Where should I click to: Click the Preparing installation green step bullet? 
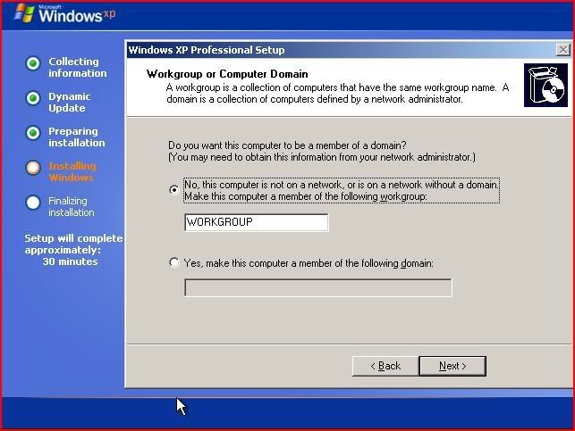(x=33, y=133)
